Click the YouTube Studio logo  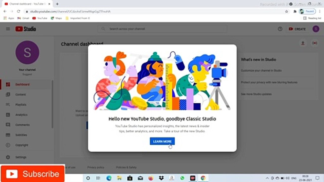pyautogui.click(x=26, y=29)
